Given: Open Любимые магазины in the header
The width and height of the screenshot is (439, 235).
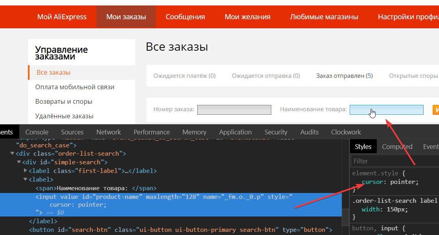Looking at the screenshot, I should [324, 17].
